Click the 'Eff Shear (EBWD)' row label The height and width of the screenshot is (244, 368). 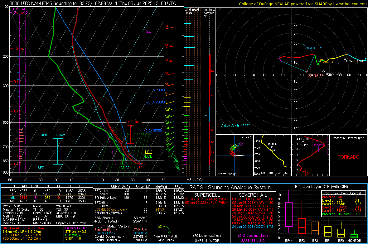tap(108, 213)
